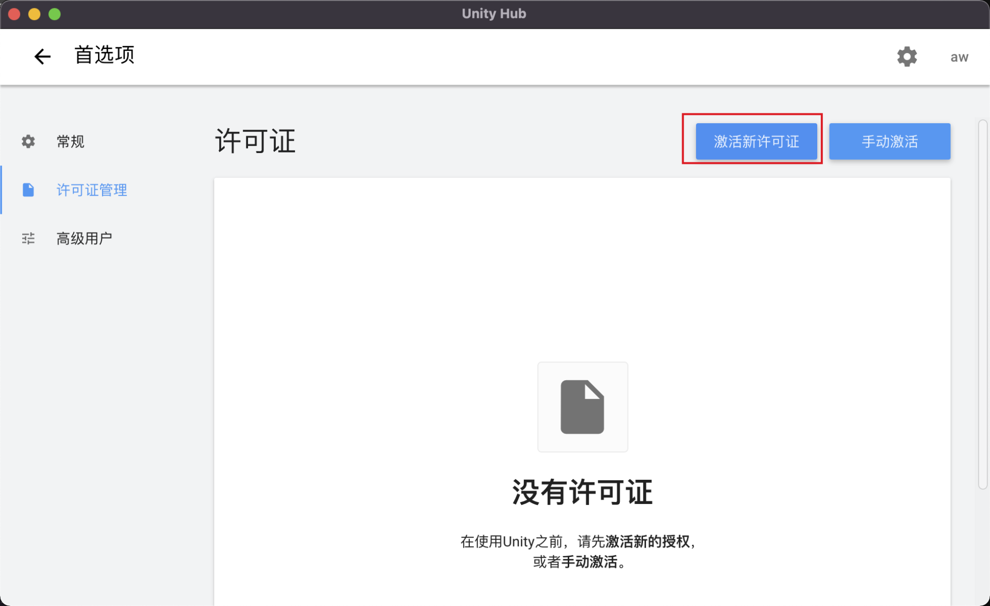Click the 高级用户 sliders icon
Screen dimensions: 990x606
coord(28,238)
